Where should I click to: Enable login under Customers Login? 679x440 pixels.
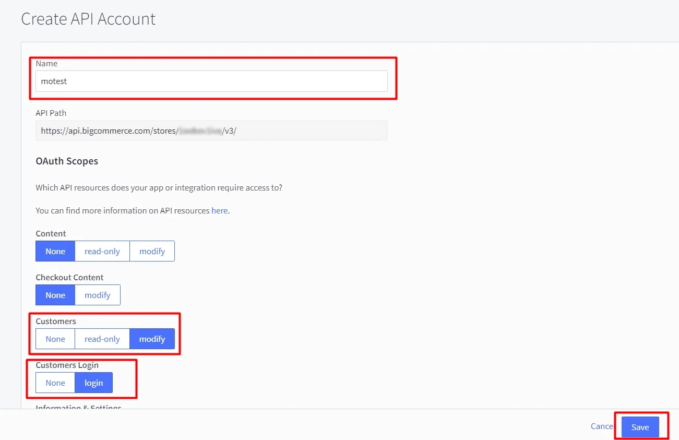coord(93,383)
